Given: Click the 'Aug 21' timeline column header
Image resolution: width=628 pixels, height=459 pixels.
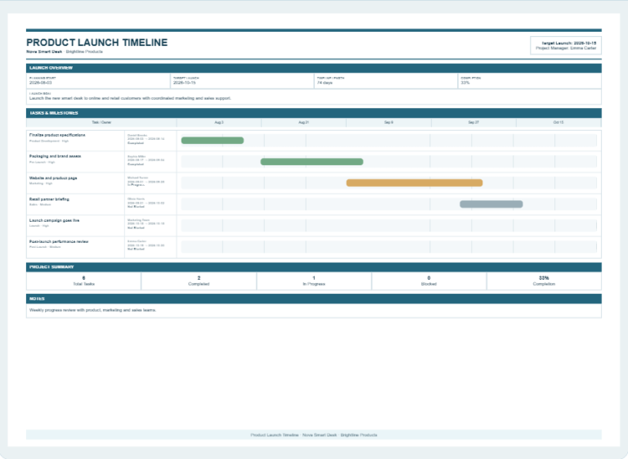Looking at the screenshot, I should [x=303, y=122].
